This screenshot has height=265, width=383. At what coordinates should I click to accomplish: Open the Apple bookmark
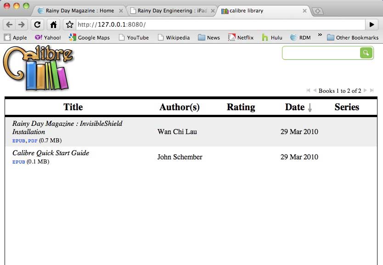(x=16, y=38)
